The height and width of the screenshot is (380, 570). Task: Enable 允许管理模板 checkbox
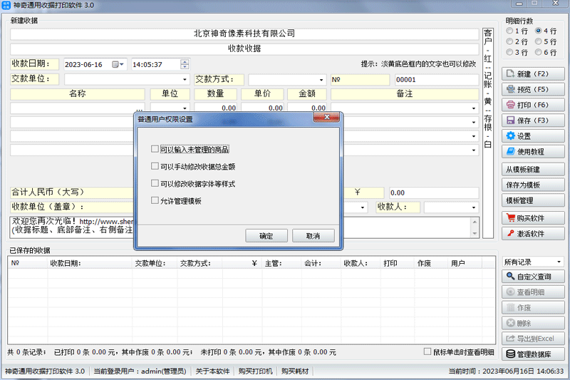click(x=155, y=200)
